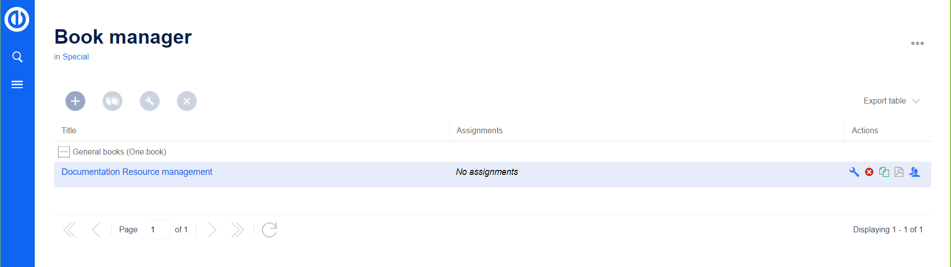Click the round plus button to add a book
Viewport: 951px width, 267px height.
[75, 101]
